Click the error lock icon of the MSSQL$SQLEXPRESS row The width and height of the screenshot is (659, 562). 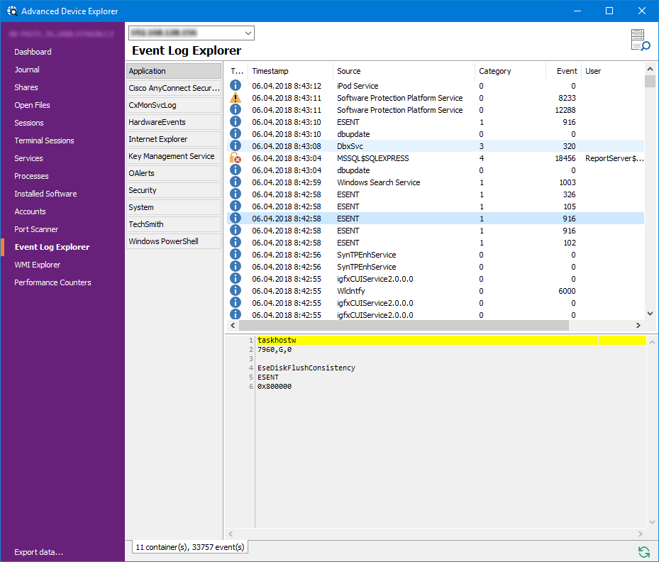[x=236, y=158]
